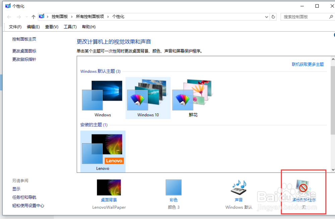This screenshot has height=219, width=335.
Task: Select the Windows 10 theme
Action: 148,98
